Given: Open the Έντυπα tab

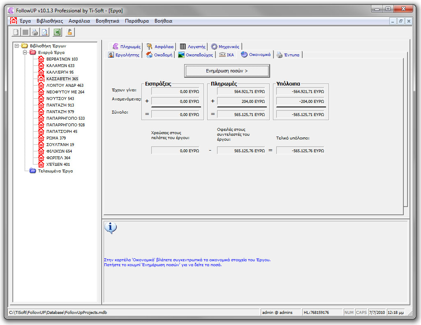Looking at the screenshot, I should [289, 54].
